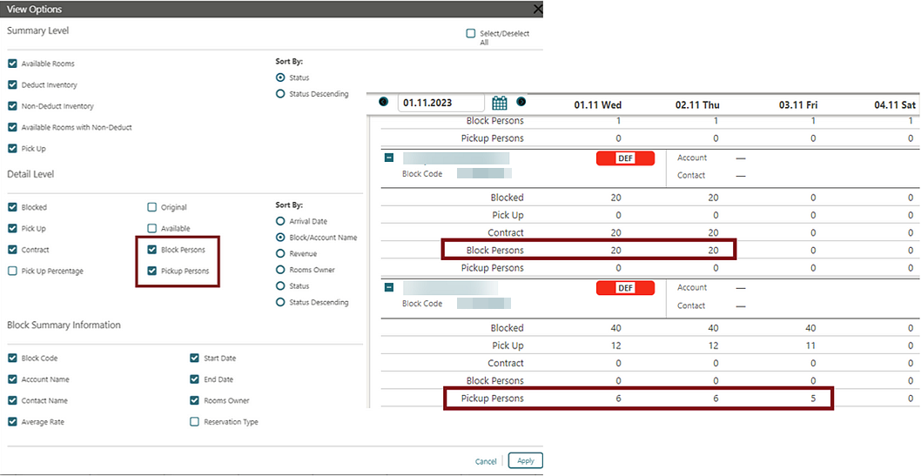Go to previous date with left arrow
Viewport: 921px width, 476px height.
click(384, 102)
